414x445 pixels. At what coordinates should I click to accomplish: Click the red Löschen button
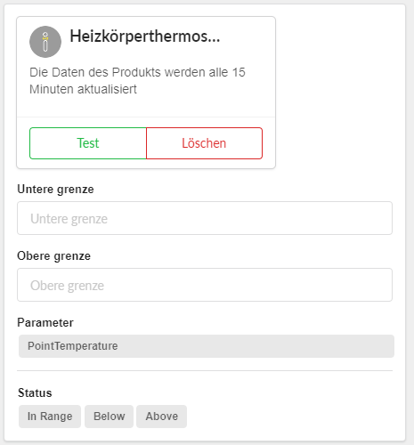[204, 143]
